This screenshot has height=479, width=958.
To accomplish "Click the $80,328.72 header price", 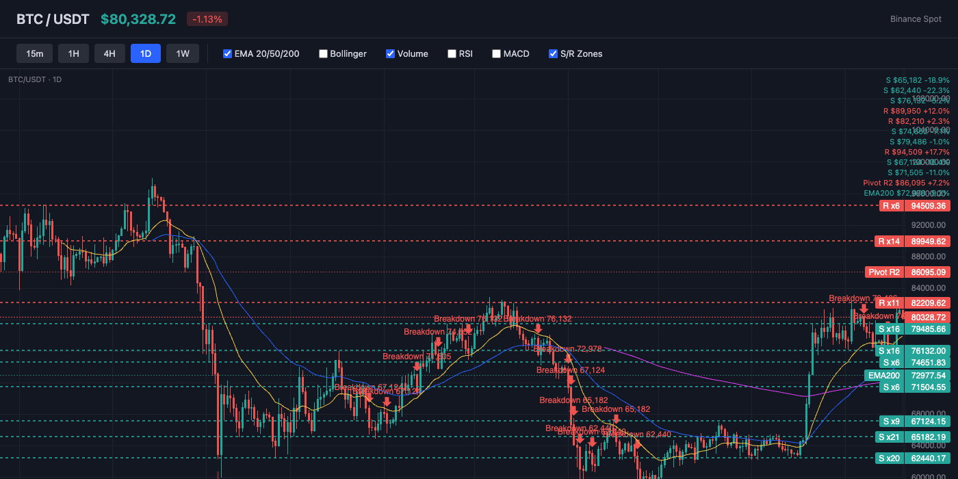I will click(138, 19).
